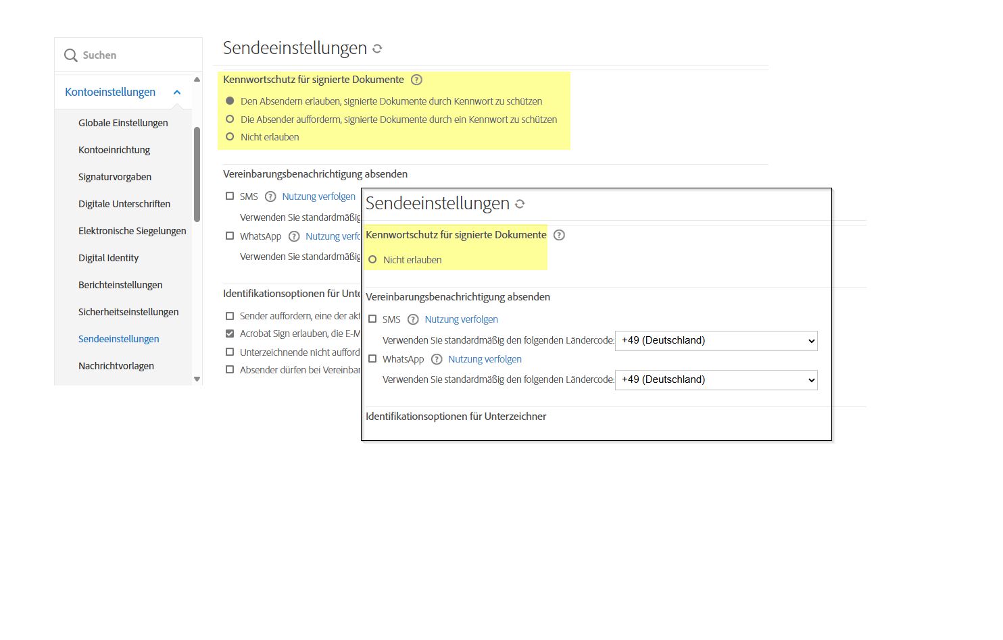Click SMS 'Nutzung verfolgen' link in inset panel
Screen dimensions: 1003x640
point(461,319)
